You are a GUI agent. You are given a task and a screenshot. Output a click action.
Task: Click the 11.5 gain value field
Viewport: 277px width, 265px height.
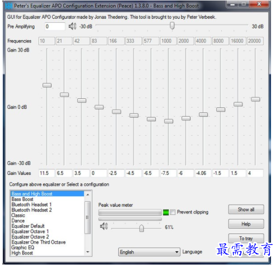pos(47,173)
